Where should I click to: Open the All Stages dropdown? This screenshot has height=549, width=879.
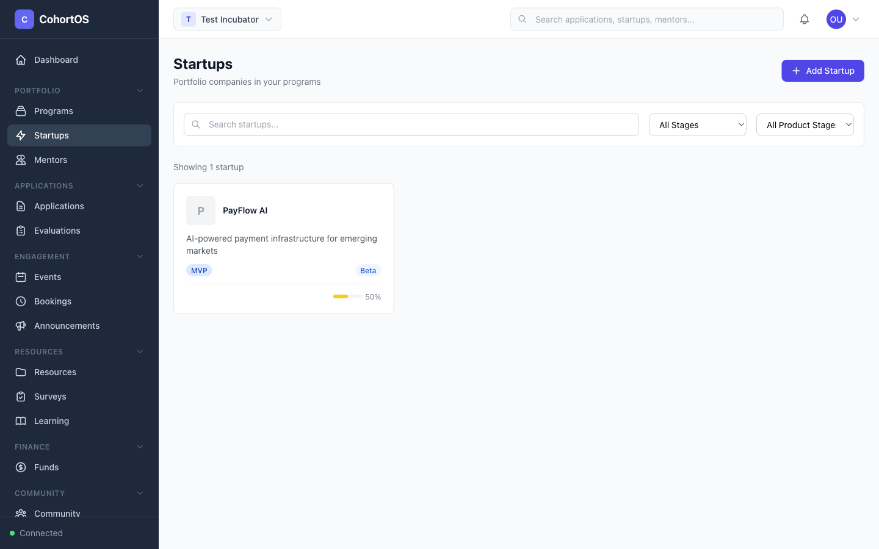click(698, 124)
